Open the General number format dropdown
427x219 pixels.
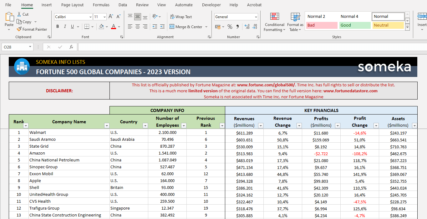256,17
